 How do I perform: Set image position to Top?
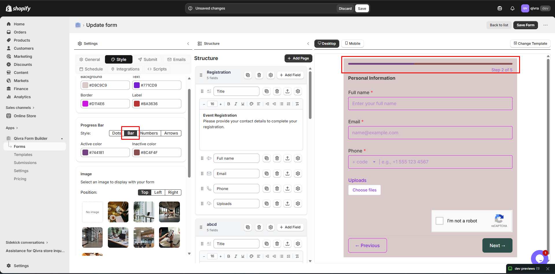coord(145,192)
